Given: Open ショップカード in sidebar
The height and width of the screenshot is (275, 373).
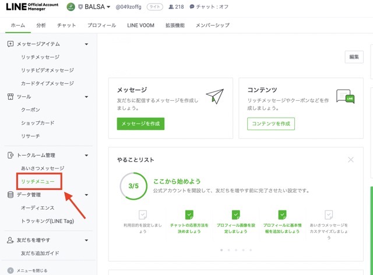Looking at the screenshot, I should (37, 123).
